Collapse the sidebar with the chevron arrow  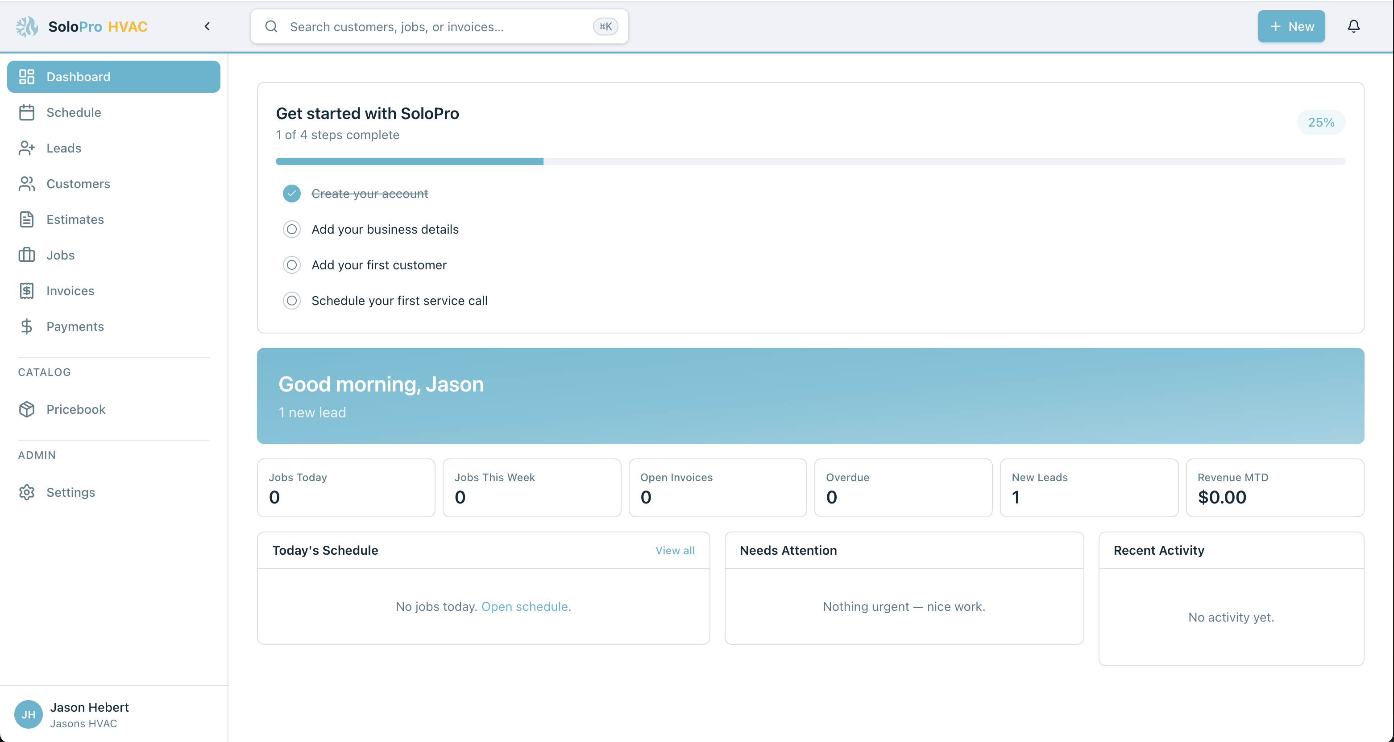(x=207, y=26)
